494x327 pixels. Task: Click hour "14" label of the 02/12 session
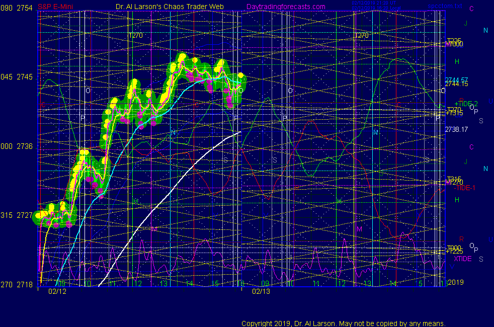coord(189,284)
